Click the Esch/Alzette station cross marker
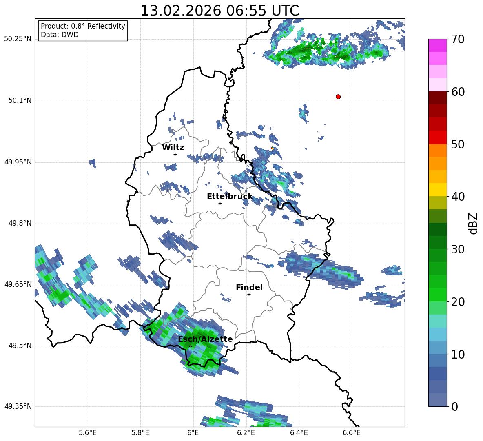The image size is (483, 441). tap(191, 346)
